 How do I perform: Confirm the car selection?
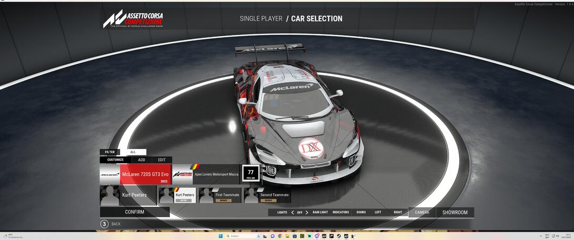(x=135, y=212)
